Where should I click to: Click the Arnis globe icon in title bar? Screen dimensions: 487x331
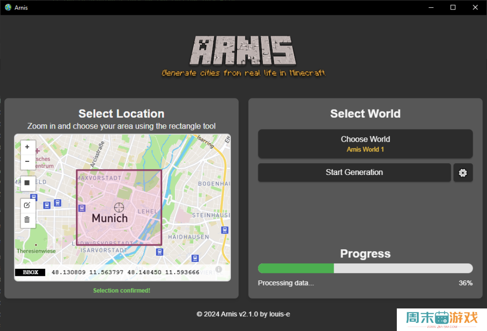[x=8, y=7]
